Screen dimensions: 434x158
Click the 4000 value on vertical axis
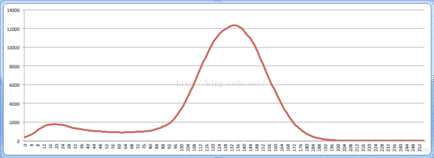(15, 103)
